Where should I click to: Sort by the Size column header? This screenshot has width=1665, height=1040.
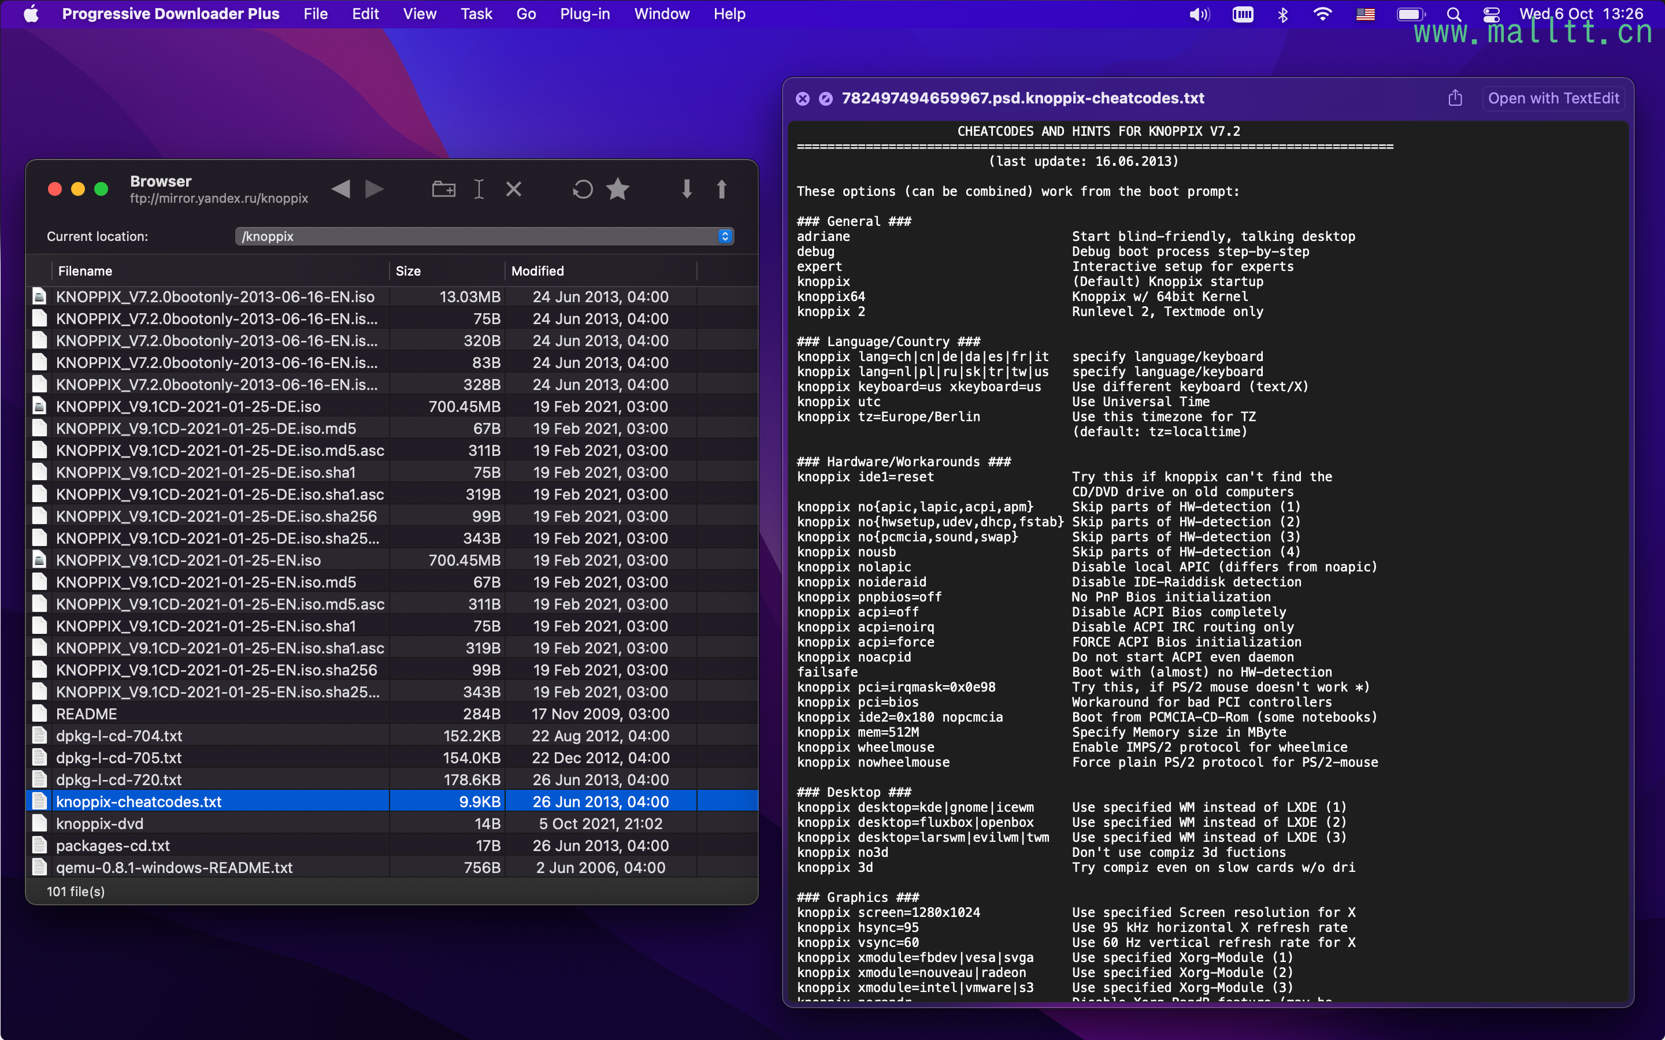coord(447,271)
